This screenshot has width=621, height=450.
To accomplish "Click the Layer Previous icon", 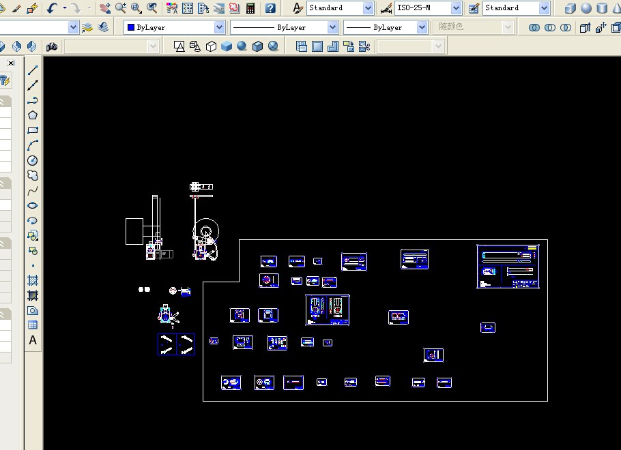I will click(x=103, y=27).
